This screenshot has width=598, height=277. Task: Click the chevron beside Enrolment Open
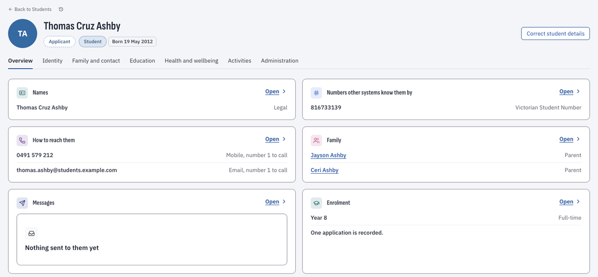coord(578,202)
